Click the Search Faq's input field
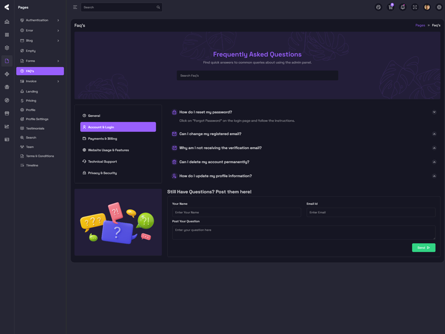445x334 pixels. coord(257,76)
